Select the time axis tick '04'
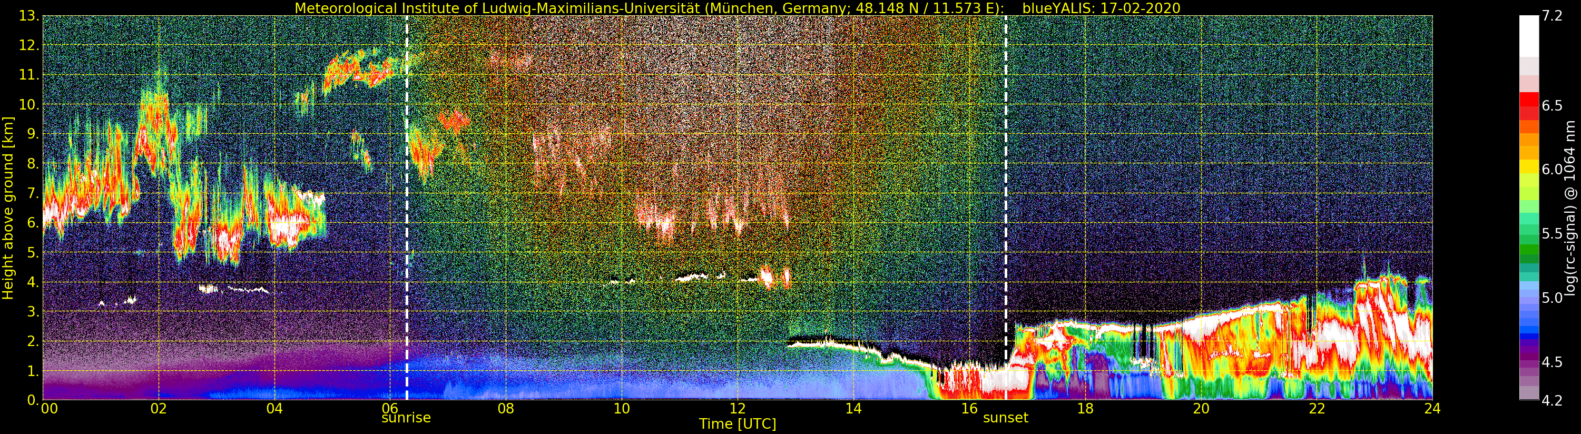The image size is (1581, 434). click(x=274, y=409)
